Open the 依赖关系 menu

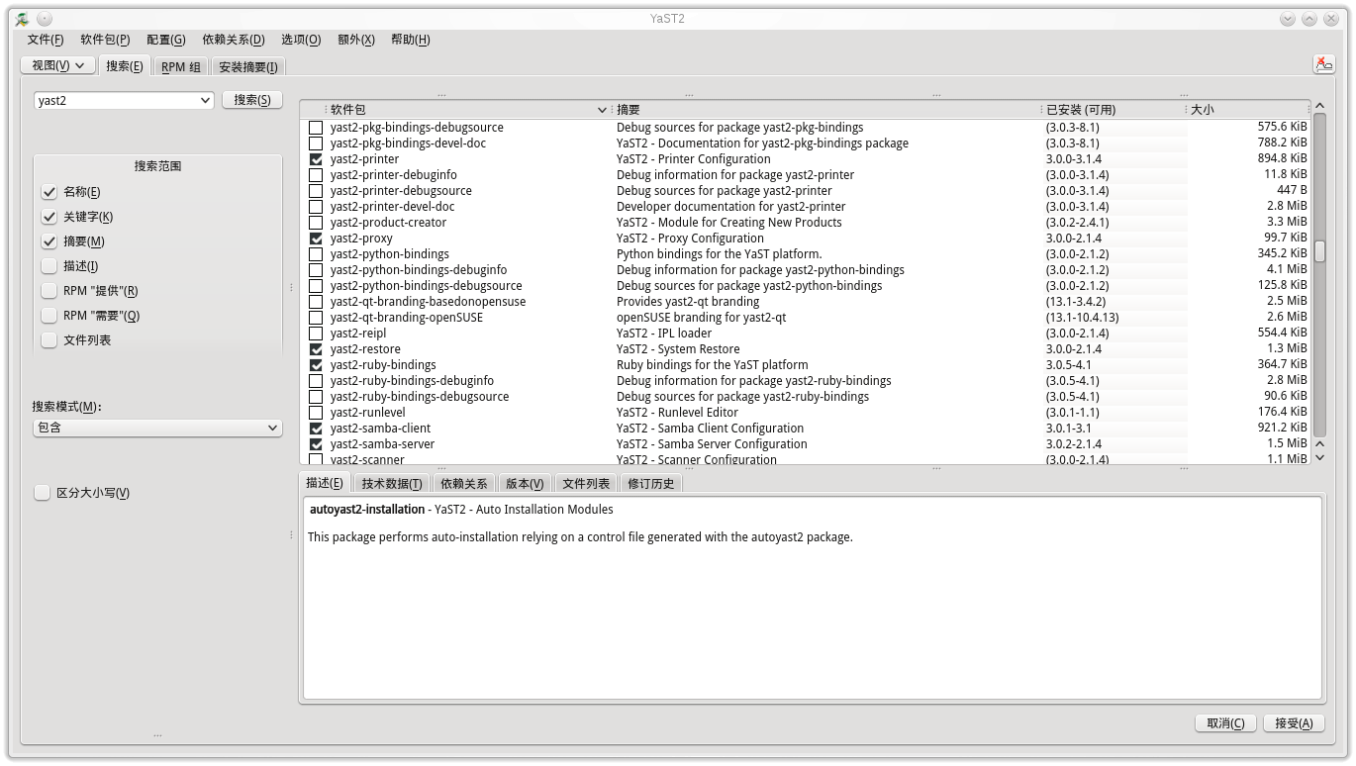[234, 40]
